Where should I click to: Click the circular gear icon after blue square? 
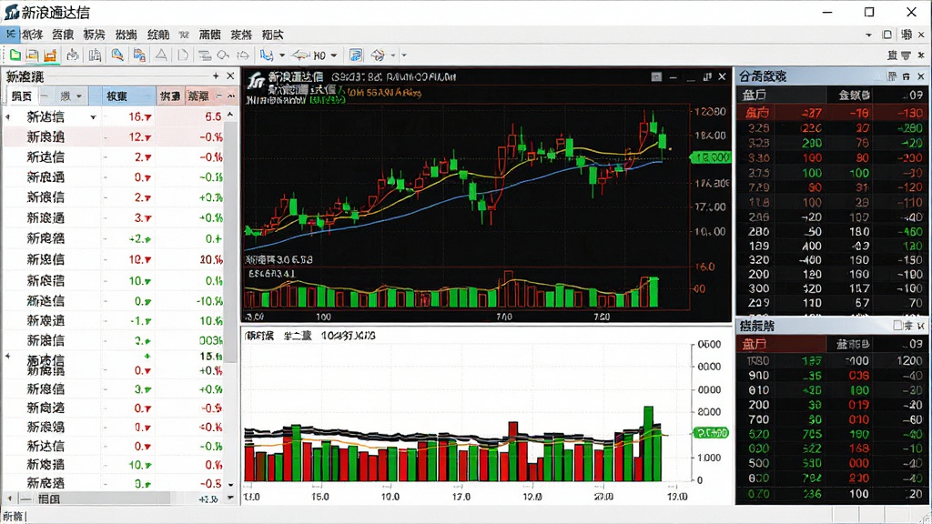378,55
